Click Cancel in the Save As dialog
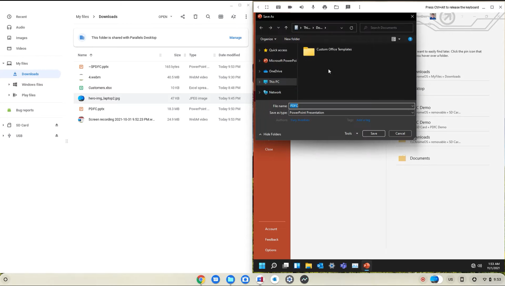Viewport: 505px width, 286px height. (400, 134)
